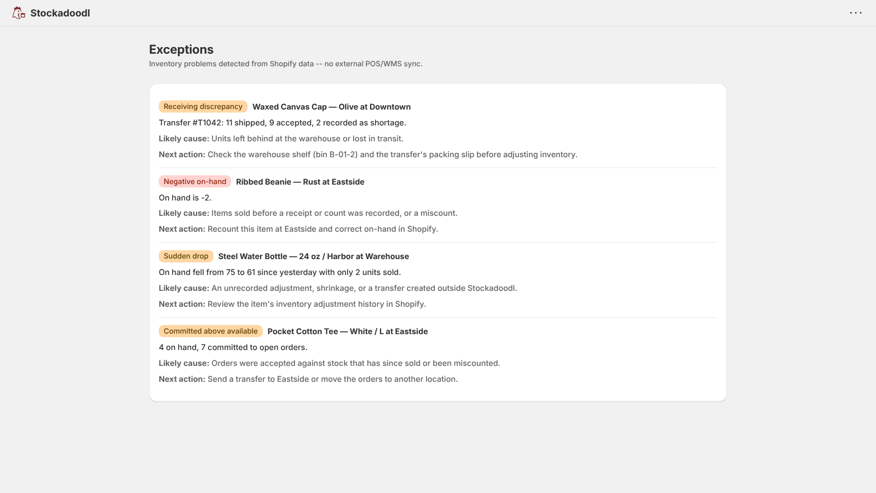The height and width of the screenshot is (493, 876).
Task: Click the Committed above available badge
Action: click(211, 331)
